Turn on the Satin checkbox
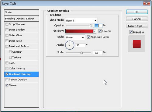The width and height of the screenshot is (152, 112). tap(7, 63)
